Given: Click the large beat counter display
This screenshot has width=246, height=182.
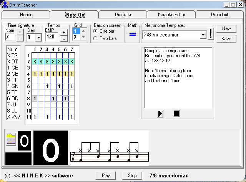Looking at the screenshot, I should tap(51, 148).
